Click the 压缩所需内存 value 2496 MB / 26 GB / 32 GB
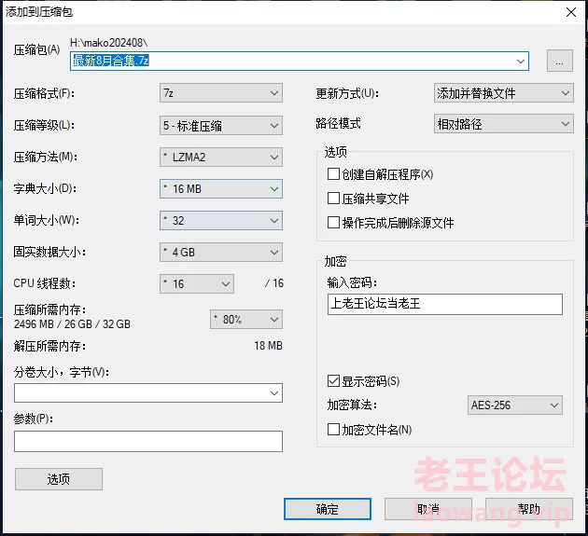The image size is (588, 536). [72, 324]
